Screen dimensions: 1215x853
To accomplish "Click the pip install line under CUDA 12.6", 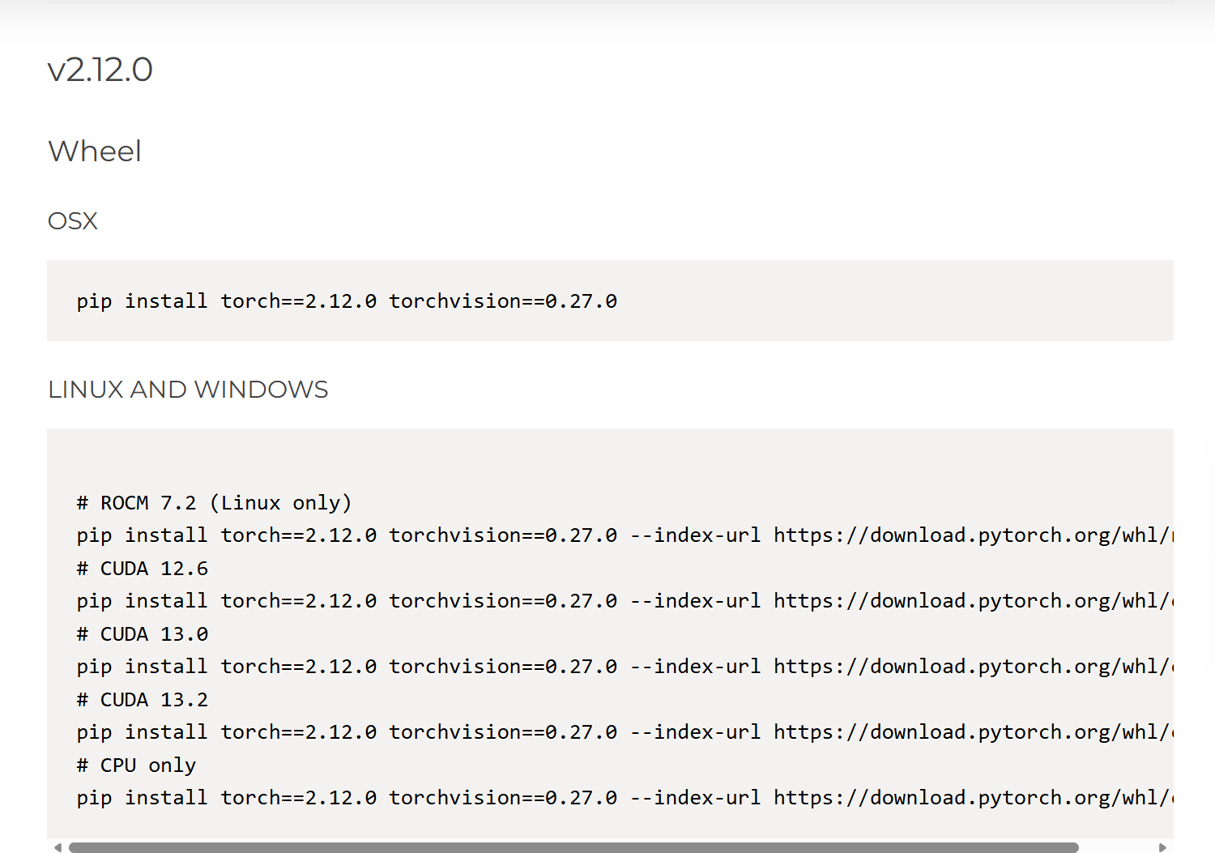I will pos(625,601).
